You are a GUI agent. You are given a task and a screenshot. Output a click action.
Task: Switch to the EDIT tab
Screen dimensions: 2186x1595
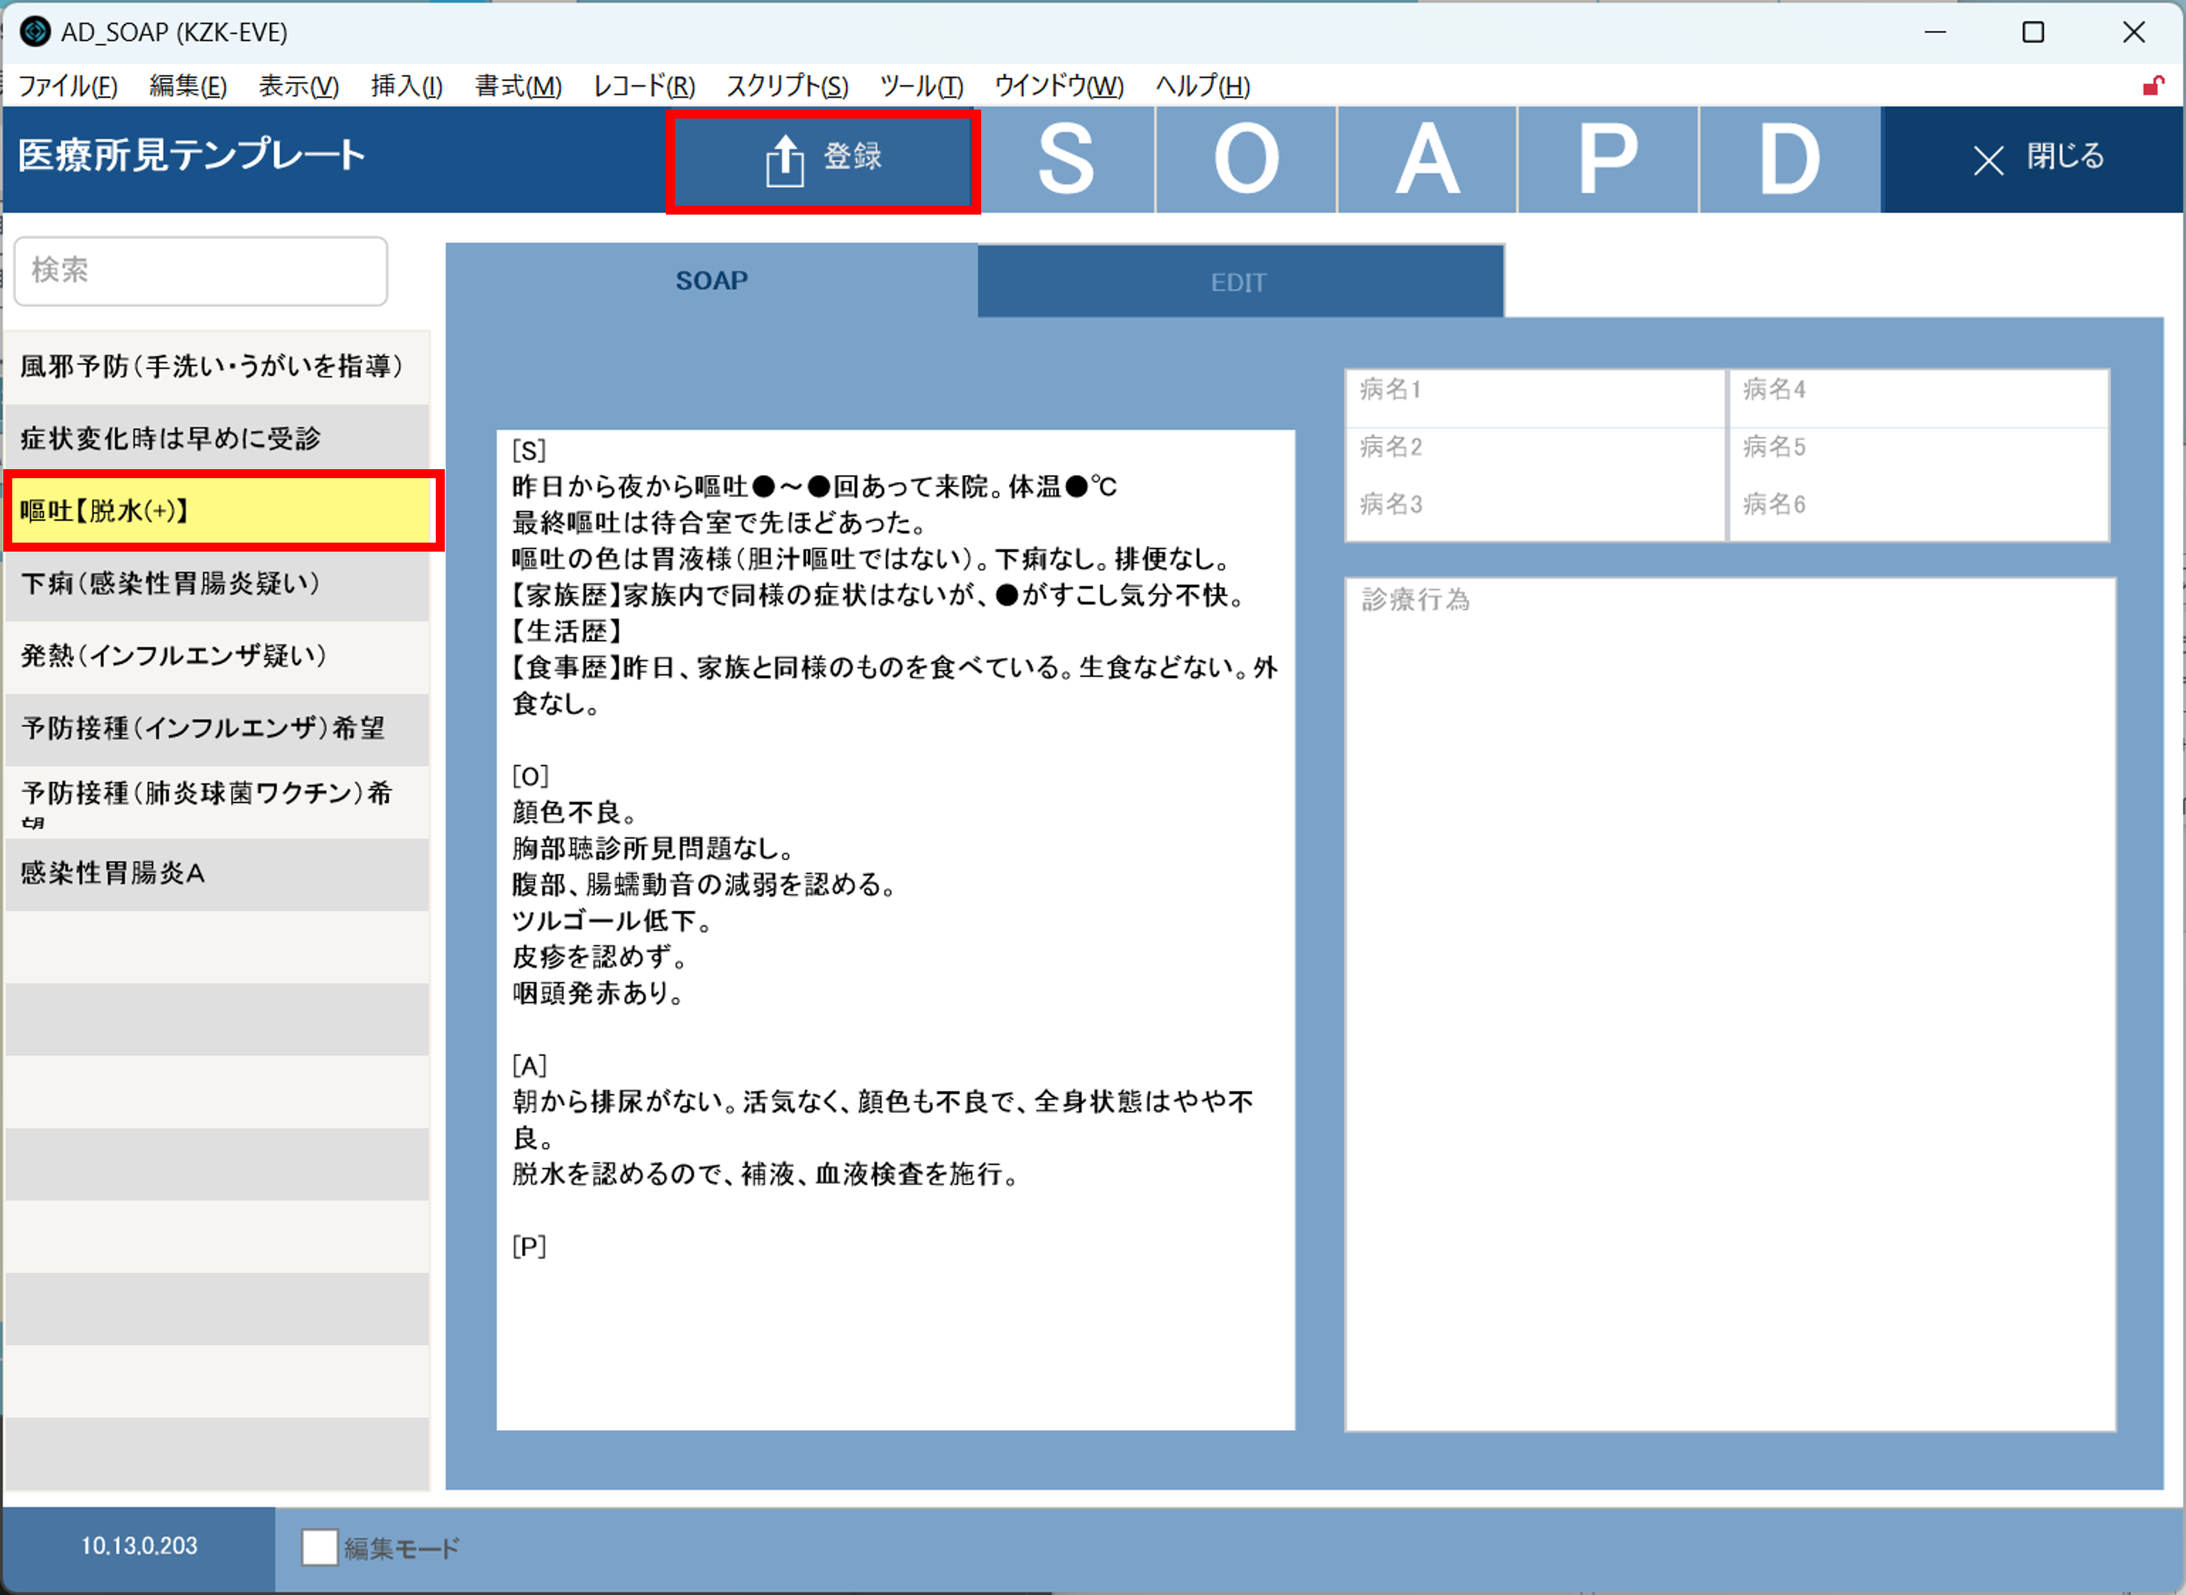coord(1240,282)
